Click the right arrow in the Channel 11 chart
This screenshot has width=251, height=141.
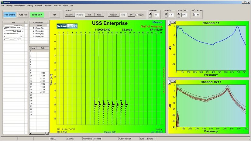point(174,22)
